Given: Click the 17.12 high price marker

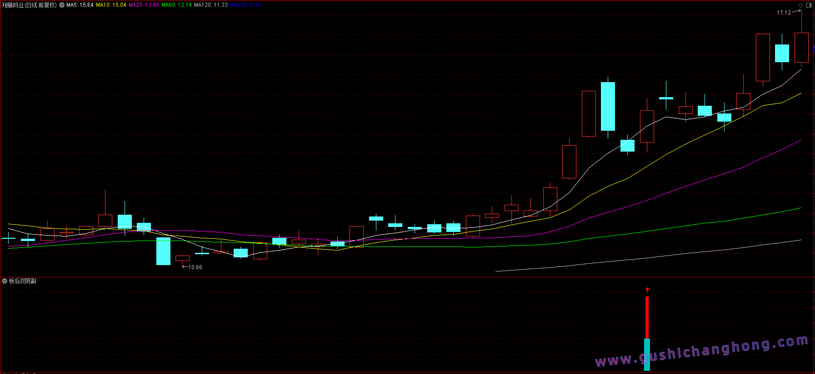Looking at the screenshot, I should pyautogui.click(x=784, y=13).
